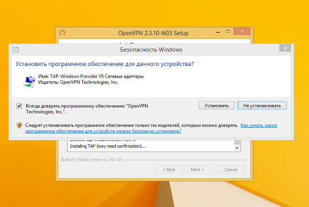309x207 pixels.
Task: Click the 'Установить программное обеспечение для данного устройства?' heading
Action: [x=105, y=64]
